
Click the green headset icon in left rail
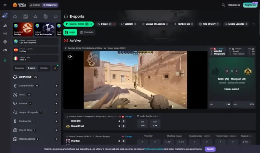point(5,60)
